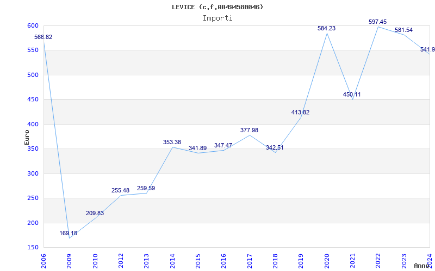The height and width of the screenshot is (271, 435).
Task: Click the 200 y-axis tick label
Action: 33,223
